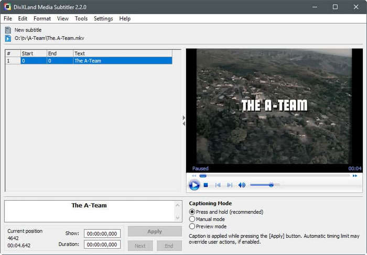Click the End caption button

pos(169,246)
